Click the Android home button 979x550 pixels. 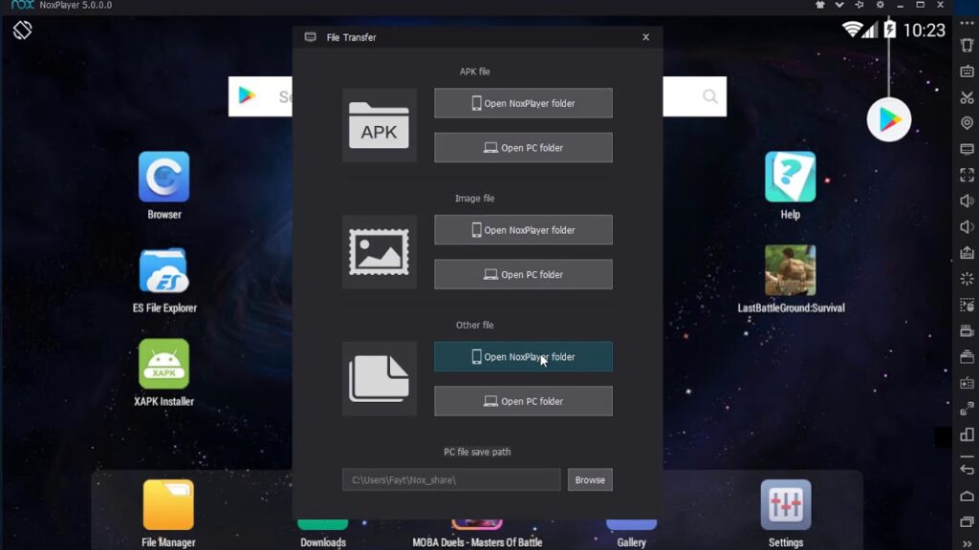click(x=967, y=496)
